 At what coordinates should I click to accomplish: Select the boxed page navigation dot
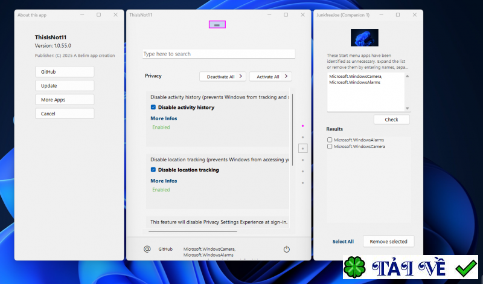pyautogui.click(x=302, y=148)
